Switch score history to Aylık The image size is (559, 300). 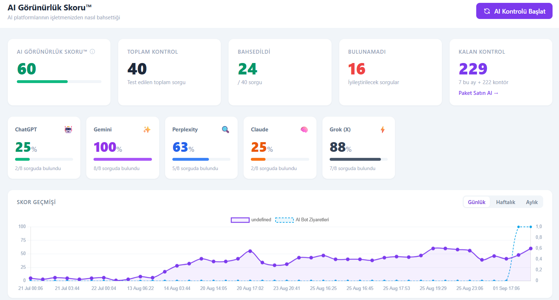point(532,202)
